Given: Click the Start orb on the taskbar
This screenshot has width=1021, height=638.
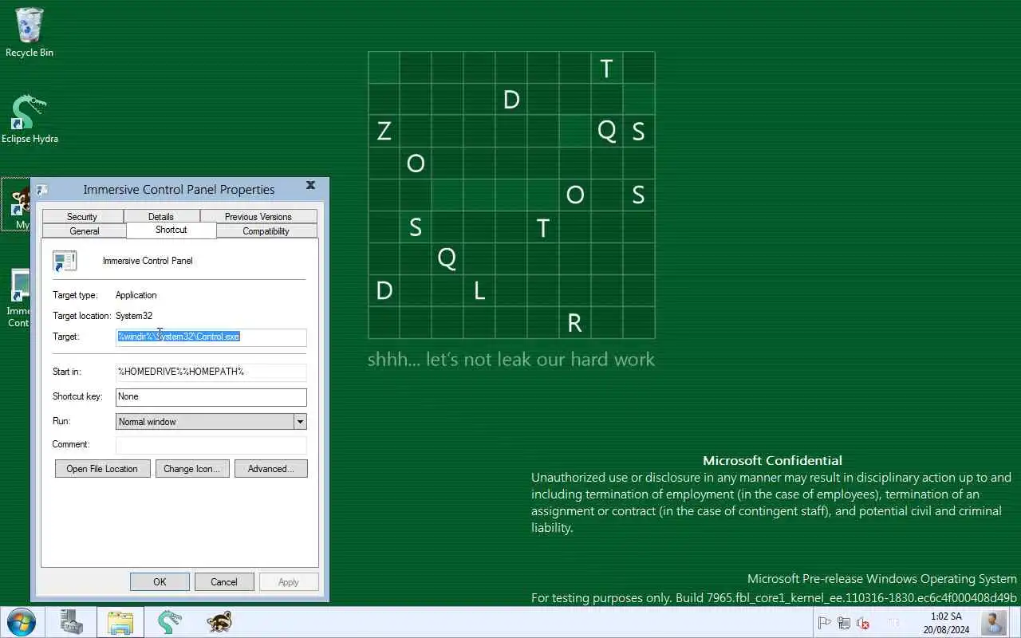Looking at the screenshot, I should 21,622.
